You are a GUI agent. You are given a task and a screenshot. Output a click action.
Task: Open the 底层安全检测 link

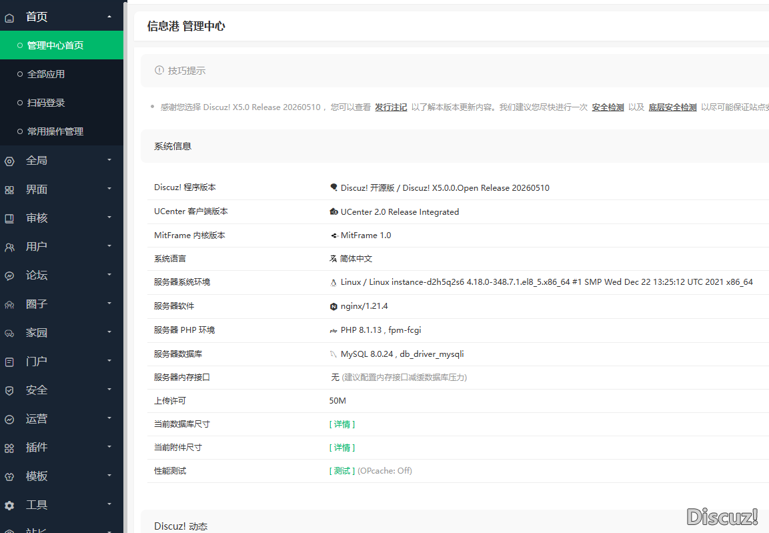[672, 107]
